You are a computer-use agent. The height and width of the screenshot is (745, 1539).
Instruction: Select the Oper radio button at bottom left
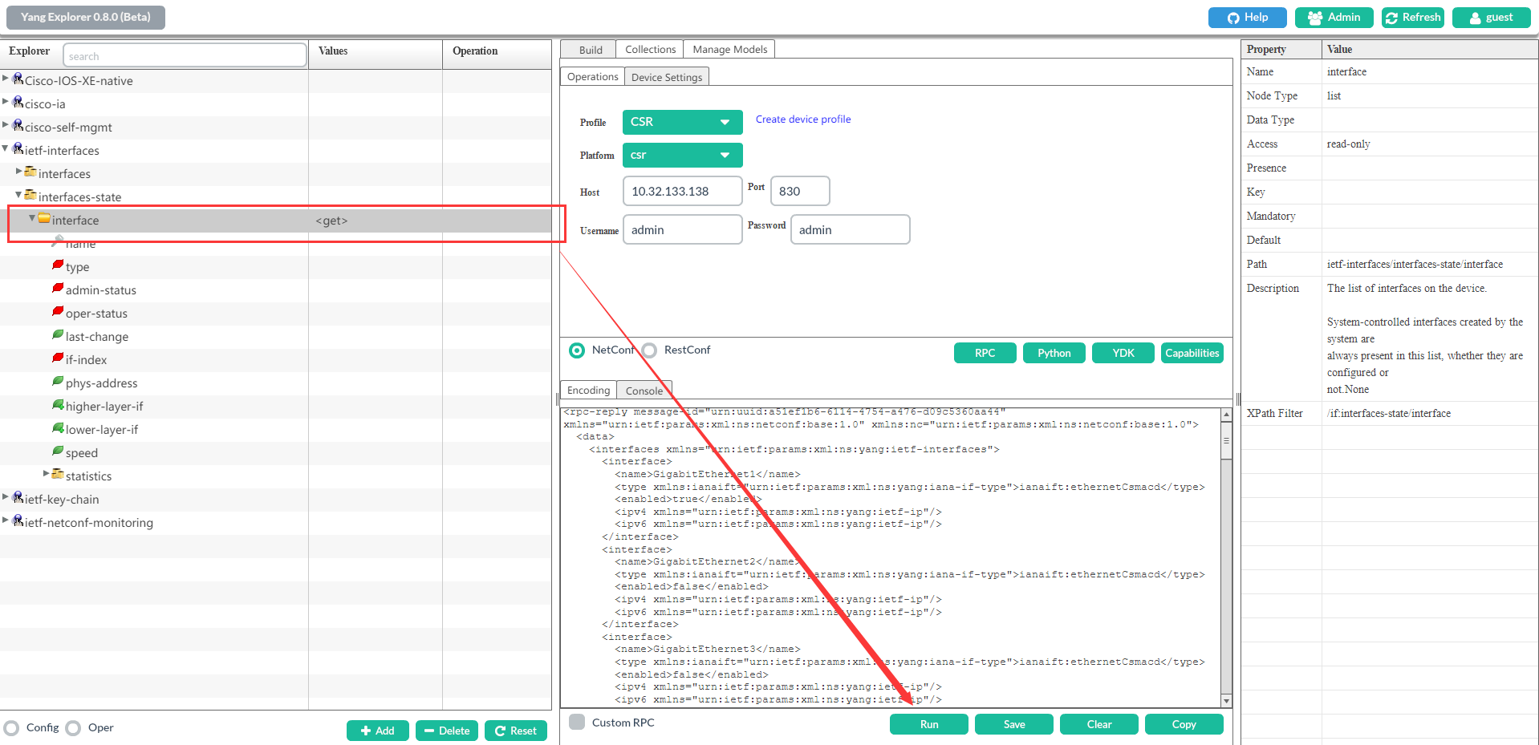pos(72,727)
